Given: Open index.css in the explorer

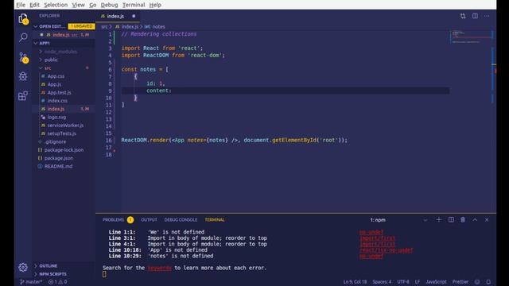Looking at the screenshot, I should [x=57, y=101].
